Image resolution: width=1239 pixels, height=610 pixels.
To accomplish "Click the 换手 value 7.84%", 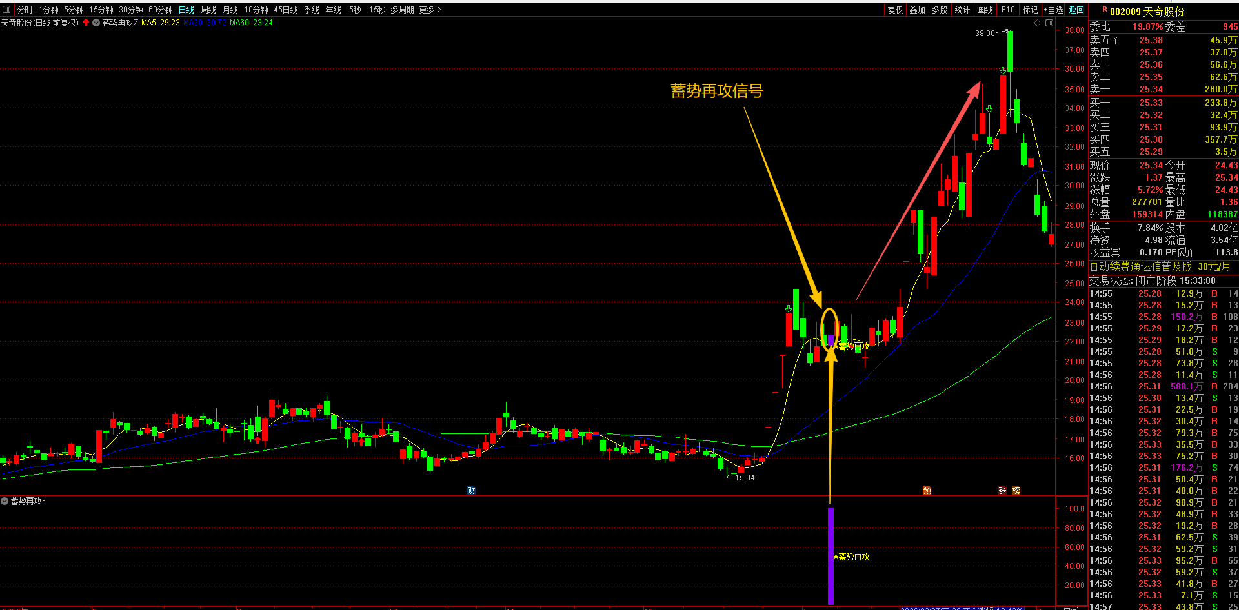I will [x=1151, y=228].
